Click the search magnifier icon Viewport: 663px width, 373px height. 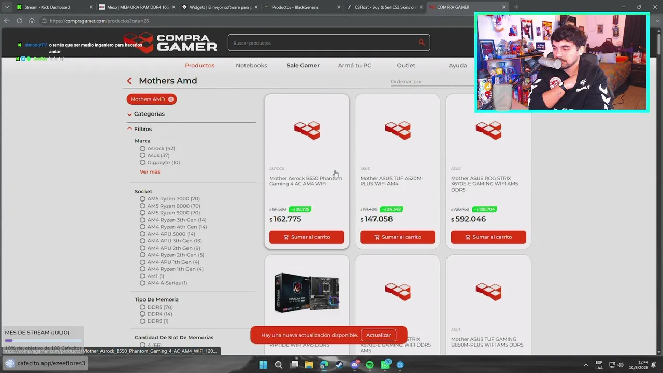click(x=421, y=42)
